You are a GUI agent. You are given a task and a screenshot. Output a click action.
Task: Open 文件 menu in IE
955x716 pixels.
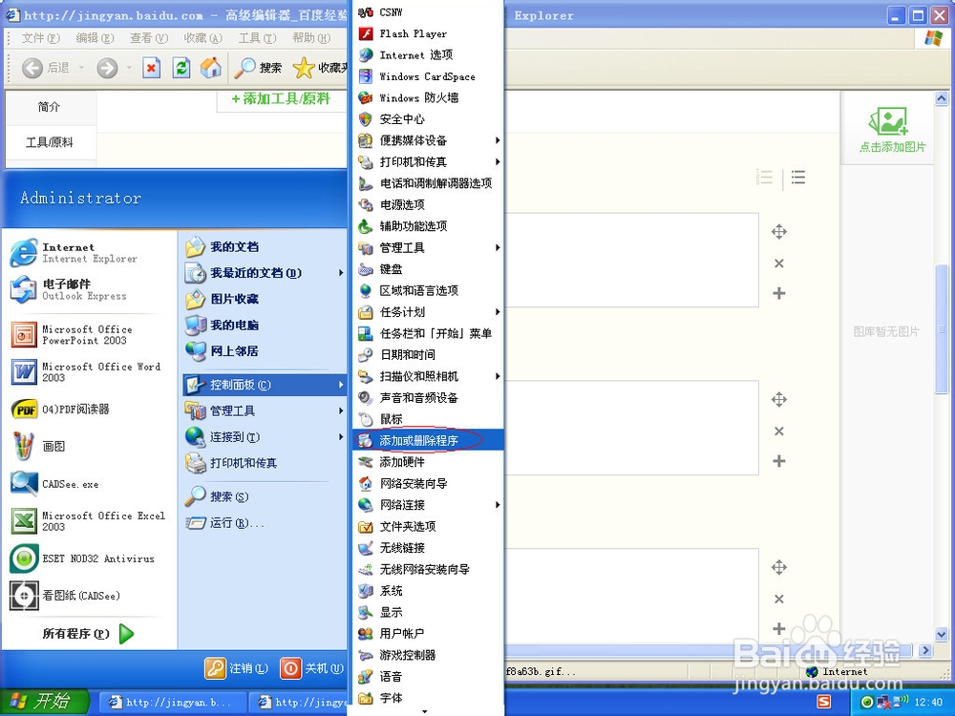pyautogui.click(x=41, y=38)
